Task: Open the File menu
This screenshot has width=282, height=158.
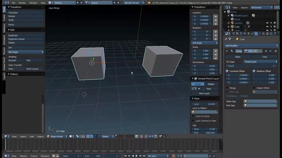Action: [x=13, y=3]
